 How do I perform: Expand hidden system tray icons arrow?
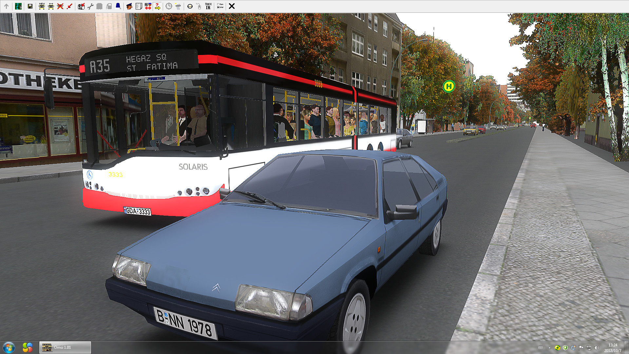[x=549, y=348]
